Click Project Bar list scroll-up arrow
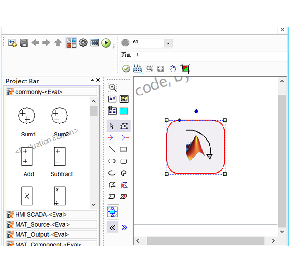This screenshot has height=272, width=289. pyautogui.click(x=93, y=101)
